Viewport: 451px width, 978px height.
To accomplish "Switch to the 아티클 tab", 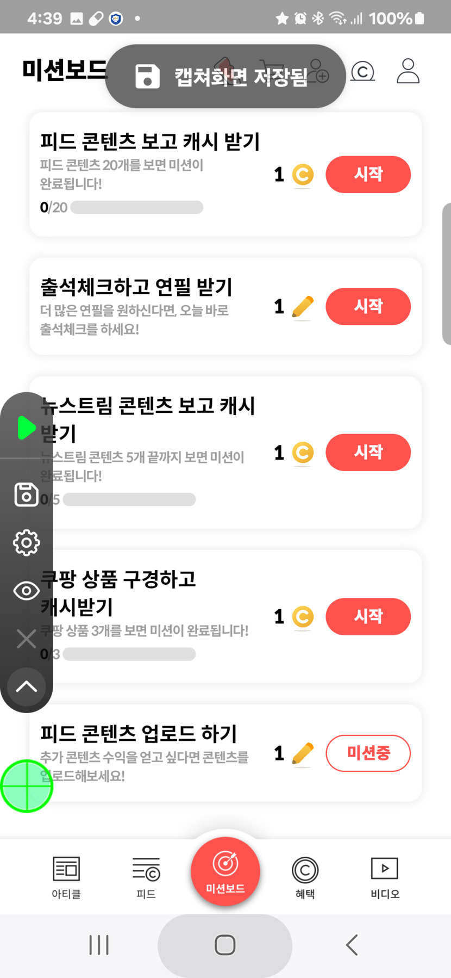I will click(66, 877).
